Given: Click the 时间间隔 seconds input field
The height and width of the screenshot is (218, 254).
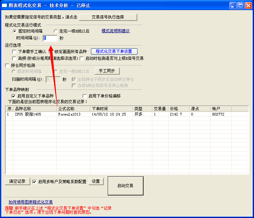Looking at the screenshot, I should (x=50, y=38).
